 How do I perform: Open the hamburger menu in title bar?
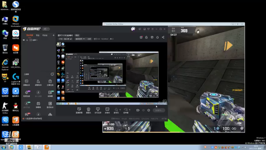[153, 29]
